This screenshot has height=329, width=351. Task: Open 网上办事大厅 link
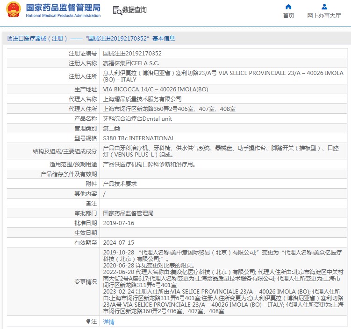click(324, 16)
